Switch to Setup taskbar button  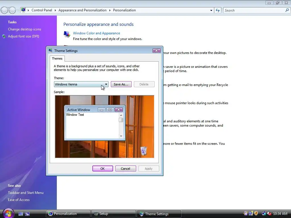click(x=113, y=214)
